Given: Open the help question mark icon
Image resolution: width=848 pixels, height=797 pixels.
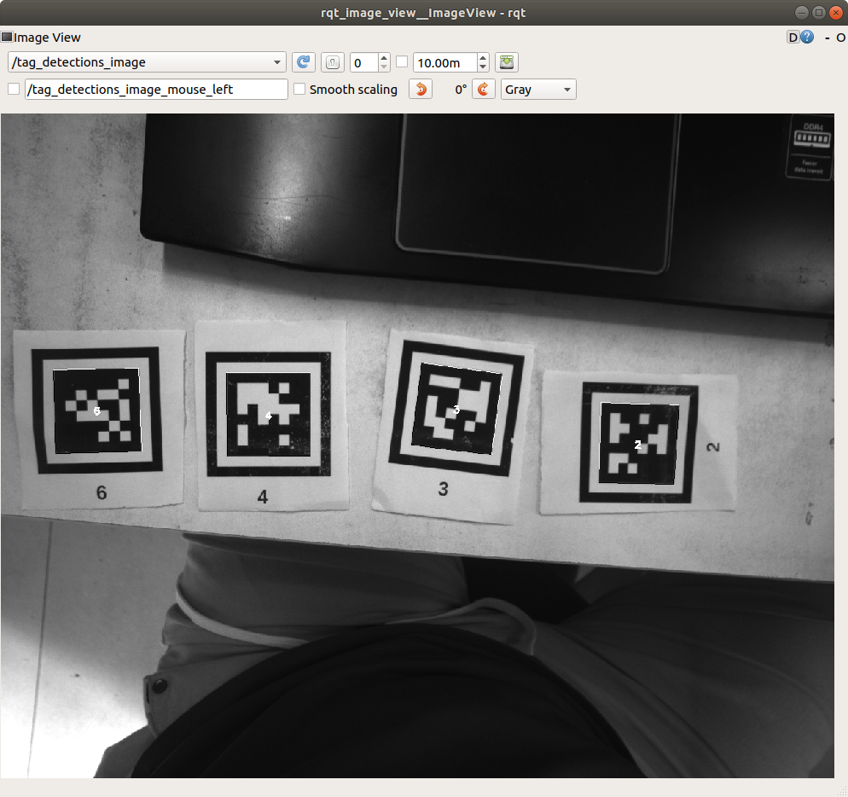Looking at the screenshot, I should pos(807,37).
